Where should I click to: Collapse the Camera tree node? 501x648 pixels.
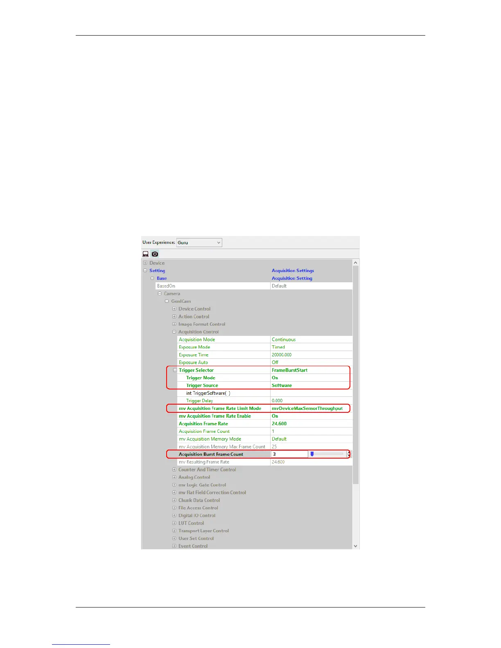click(x=160, y=294)
